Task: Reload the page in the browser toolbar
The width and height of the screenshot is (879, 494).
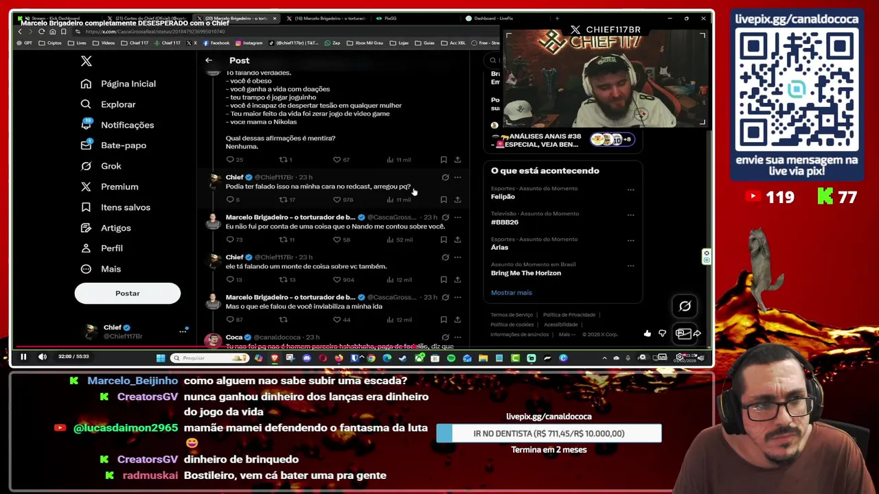Action: click(x=41, y=32)
